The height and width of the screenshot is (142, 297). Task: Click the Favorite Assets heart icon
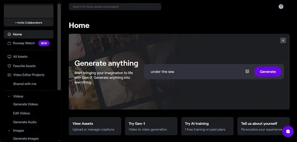pyautogui.click(x=9, y=66)
